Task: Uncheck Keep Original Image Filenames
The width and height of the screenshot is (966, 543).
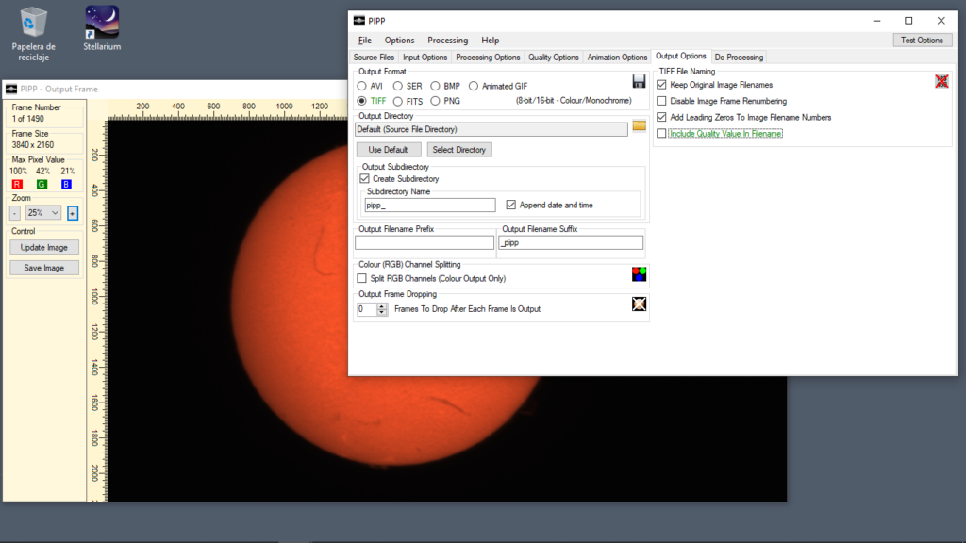Action: 661,84
